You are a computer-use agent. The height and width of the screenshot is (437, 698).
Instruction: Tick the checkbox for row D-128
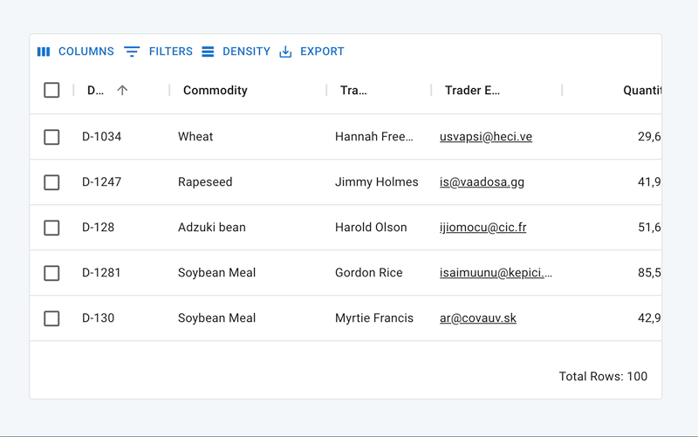point(51,228)
